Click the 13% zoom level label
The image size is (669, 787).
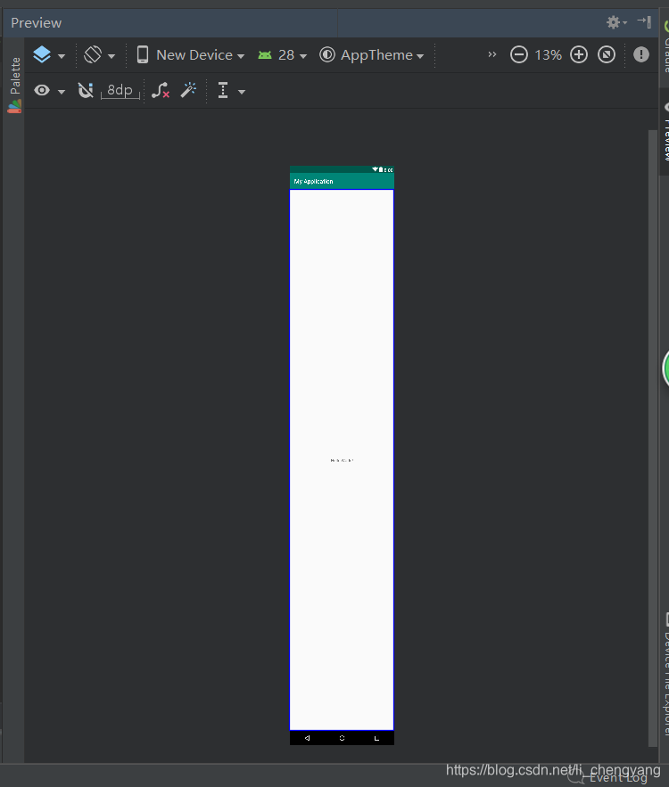pos(548,54)
